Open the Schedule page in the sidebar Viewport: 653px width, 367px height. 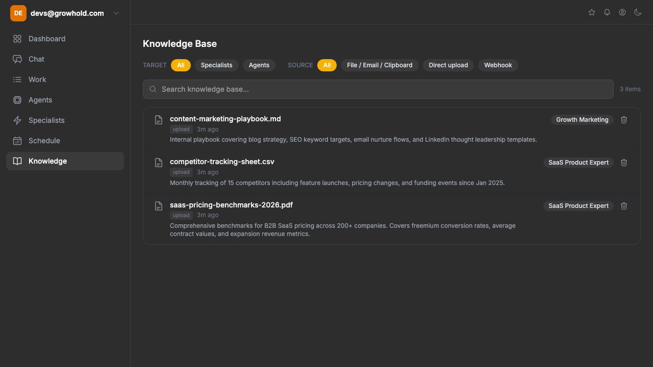(44, 141)
